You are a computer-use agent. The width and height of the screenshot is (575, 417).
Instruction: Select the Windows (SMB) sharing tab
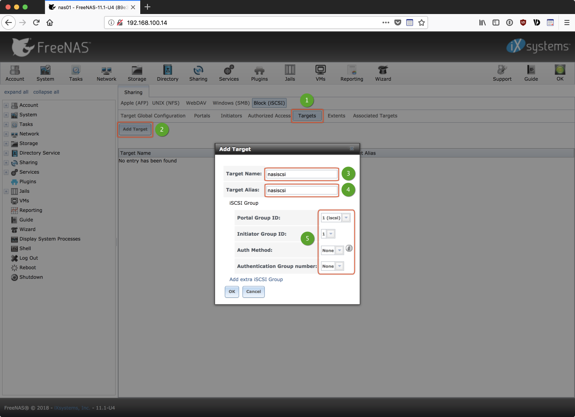[x=231, y=103]
